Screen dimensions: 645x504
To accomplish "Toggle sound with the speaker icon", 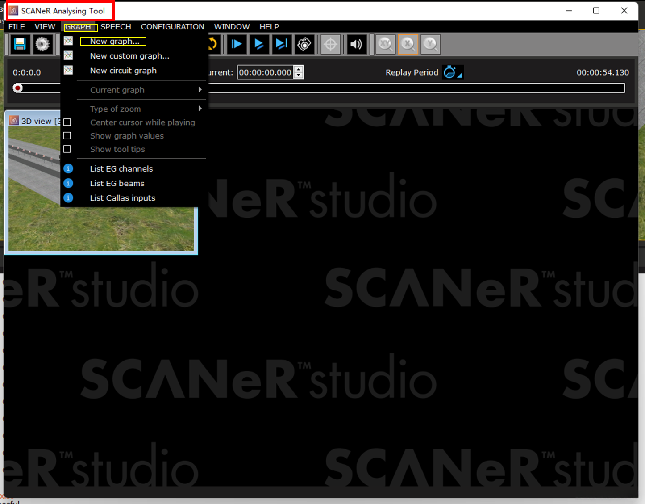I will 356,44.
